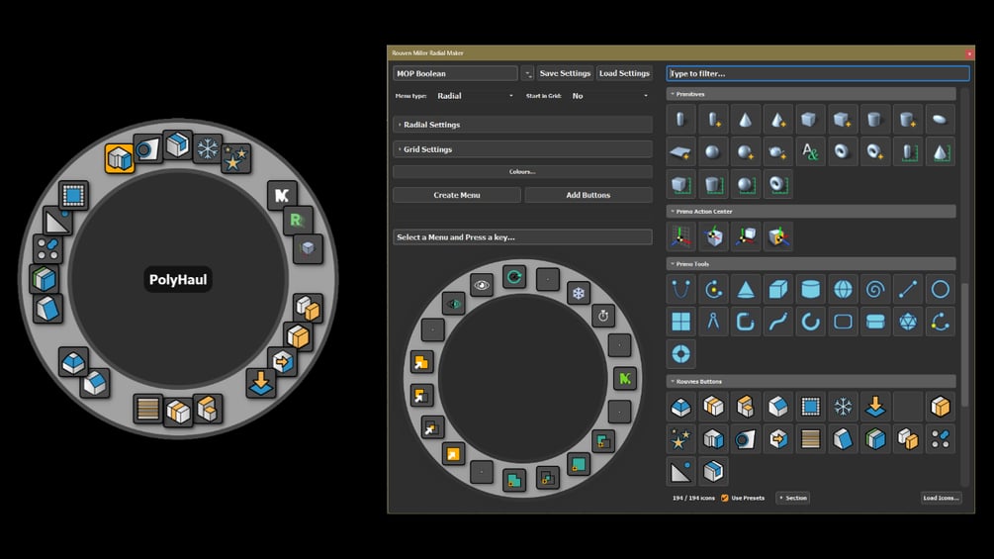Click the Load Settings button
Viewport: 994px width, 559px height.
(x=624, y=73)
